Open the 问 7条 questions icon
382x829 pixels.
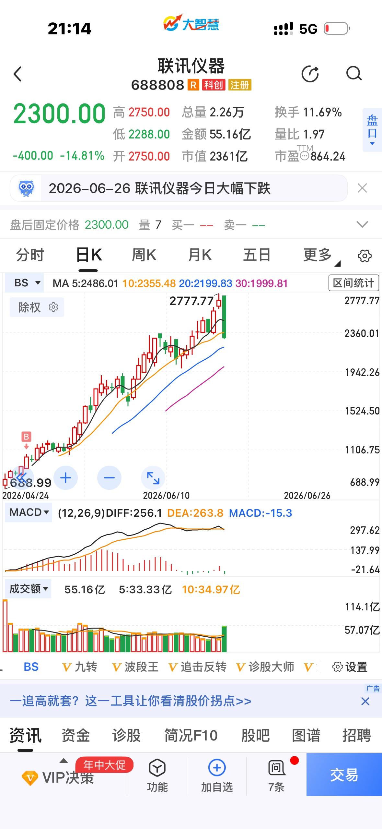click(x=276, y=775)
